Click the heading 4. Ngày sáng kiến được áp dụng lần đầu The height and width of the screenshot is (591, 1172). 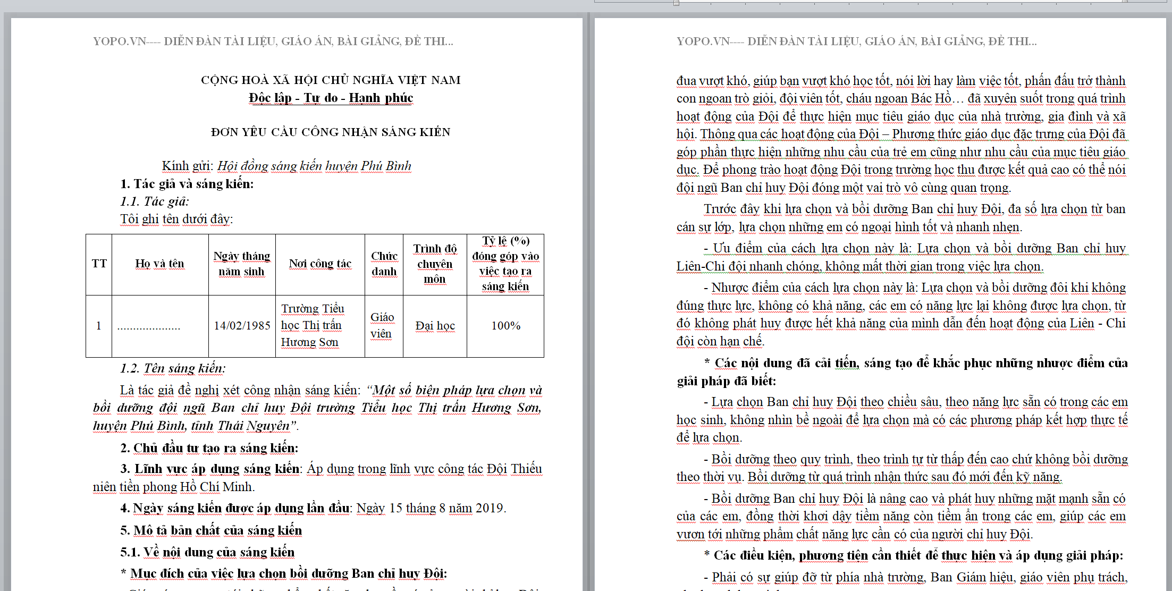point(234,508)
